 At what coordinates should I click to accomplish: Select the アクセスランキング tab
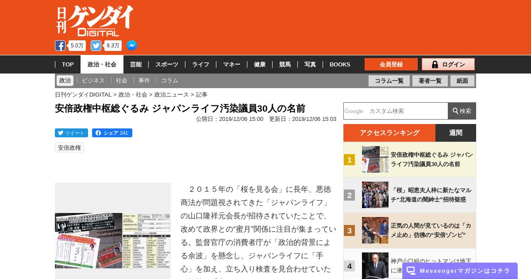tap(389, 133)
